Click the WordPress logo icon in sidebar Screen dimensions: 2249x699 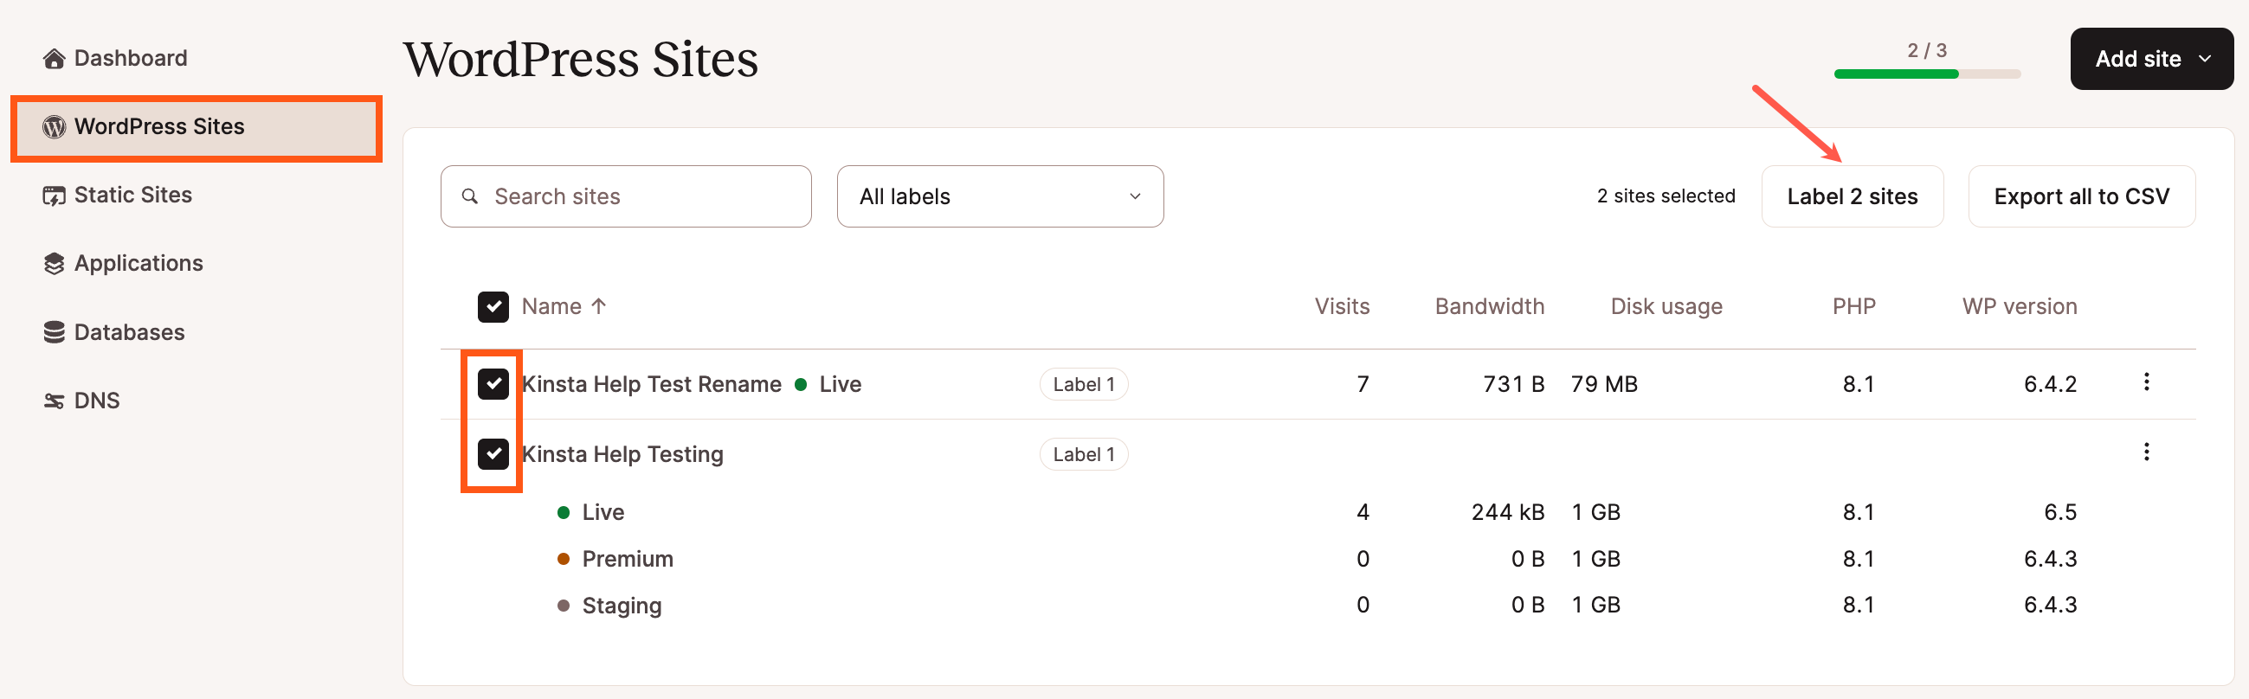pyautogui.click(x=55, y=127)
